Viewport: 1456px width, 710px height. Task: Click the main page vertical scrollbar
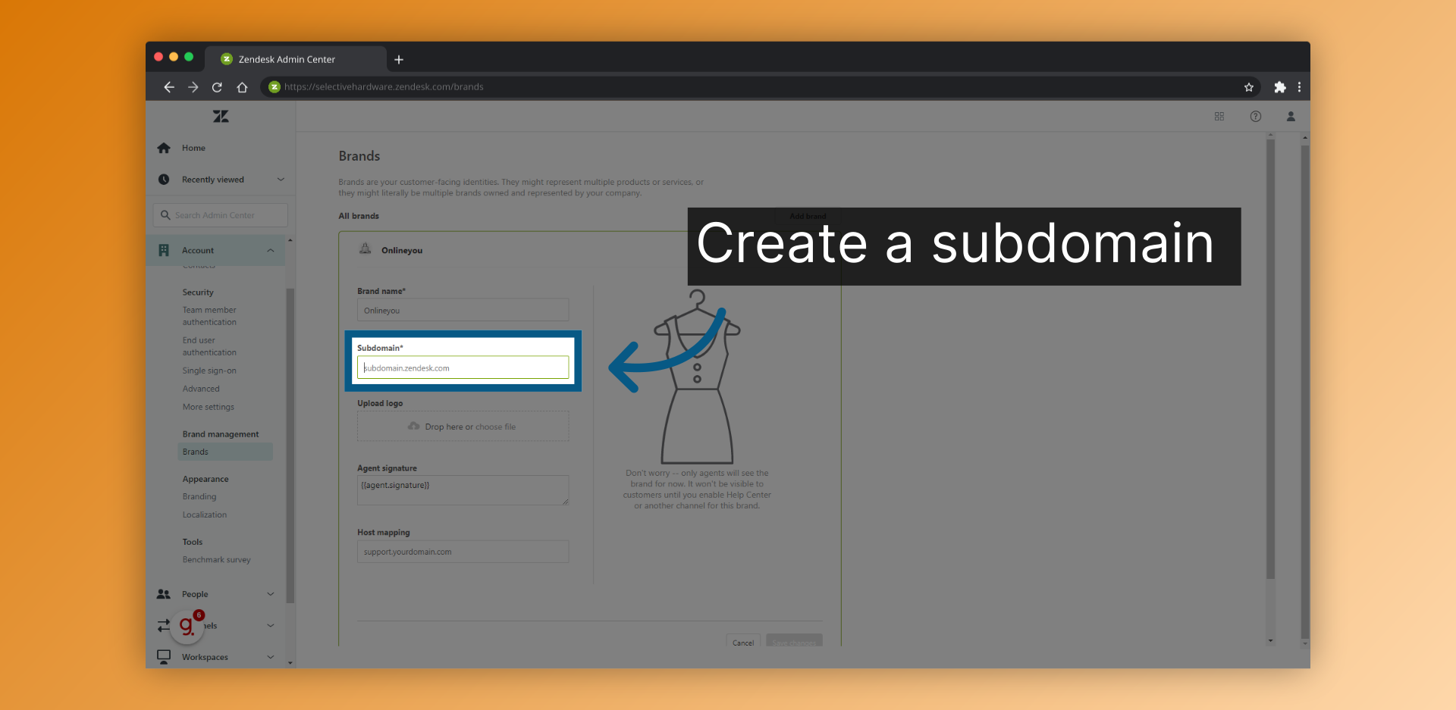[x=1270, y=359]
